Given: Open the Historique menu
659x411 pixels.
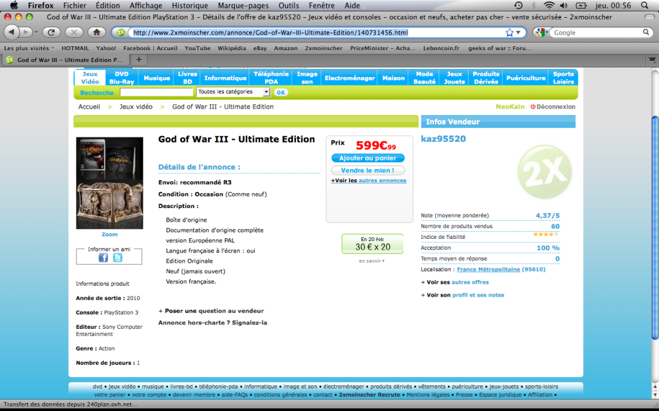Looking at the screenshot, I should click(x=190, y=5).
